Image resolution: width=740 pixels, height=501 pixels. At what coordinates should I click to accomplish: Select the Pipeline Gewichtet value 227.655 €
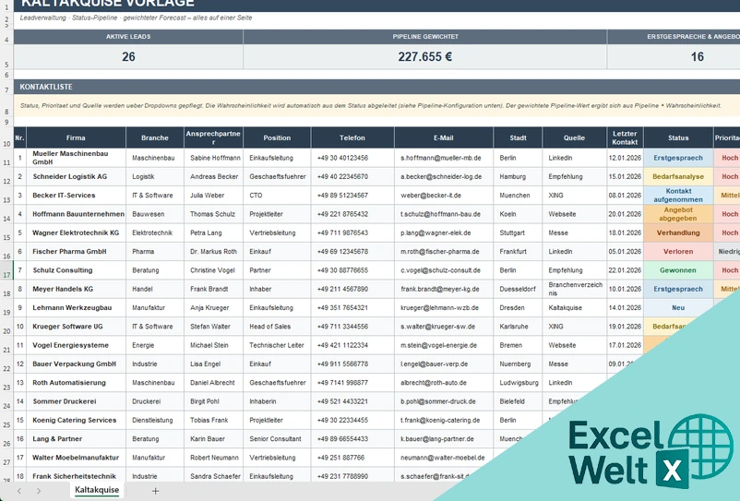[x=424, y=57]
